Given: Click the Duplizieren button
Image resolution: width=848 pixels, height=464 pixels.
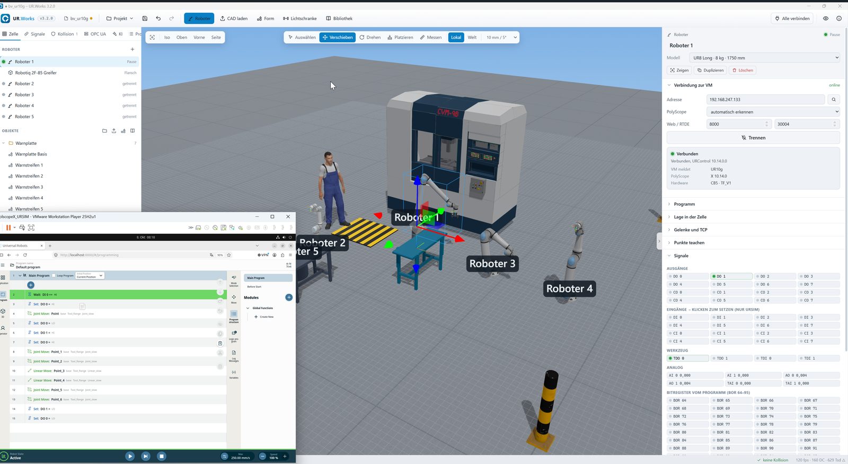Looking at the screenshot, I should pyautogui.click(x=710, y=70).
